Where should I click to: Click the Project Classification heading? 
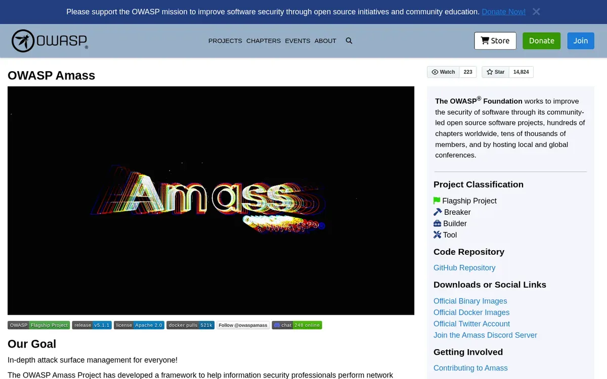[479, 184]
